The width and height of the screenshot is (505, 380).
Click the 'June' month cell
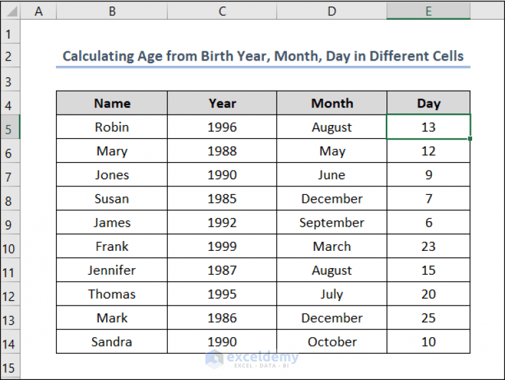[332, 175]
